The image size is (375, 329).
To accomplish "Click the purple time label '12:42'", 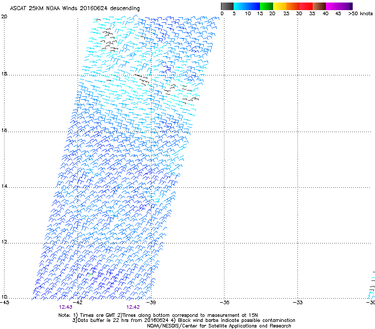I will tap(133, 307).
